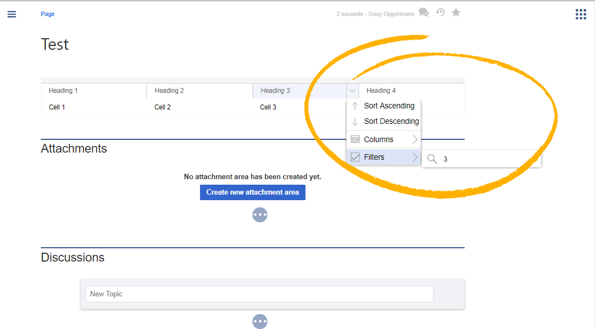Open the Heading 3 column dropdown arrow
595x329 pixels.
[352, 91]
